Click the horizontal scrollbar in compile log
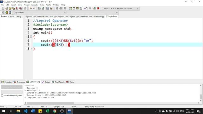The height and width of the screenshot is (114, 203). tap(50, 103)
